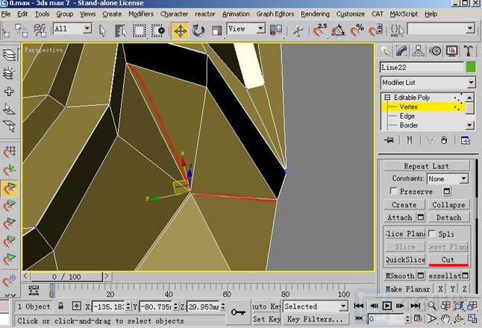This screenshot has width=482, height=328.
Task: Open the Customize menu
Action: 350,14
